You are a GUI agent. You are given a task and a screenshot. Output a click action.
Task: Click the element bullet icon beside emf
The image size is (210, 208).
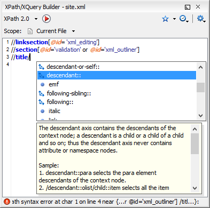coord(42,84)
